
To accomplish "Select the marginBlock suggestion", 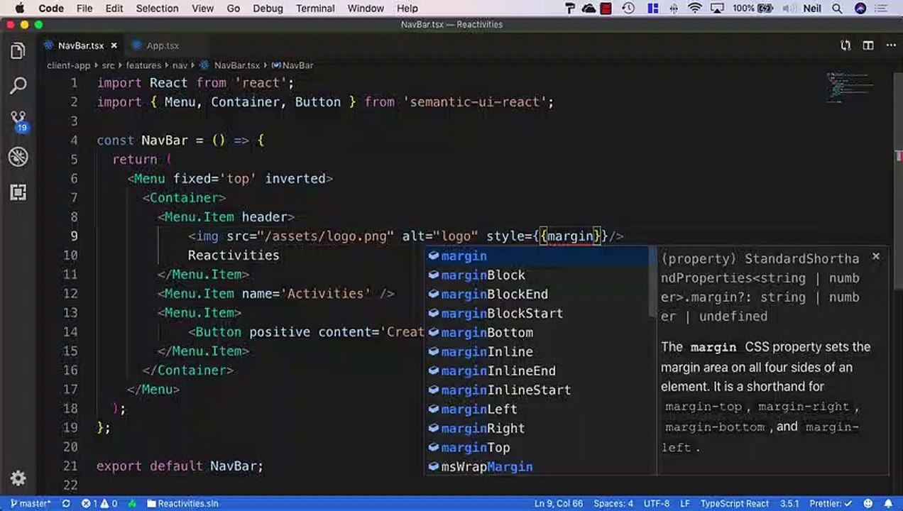I will pyautogui.click(x=537, y=275).
